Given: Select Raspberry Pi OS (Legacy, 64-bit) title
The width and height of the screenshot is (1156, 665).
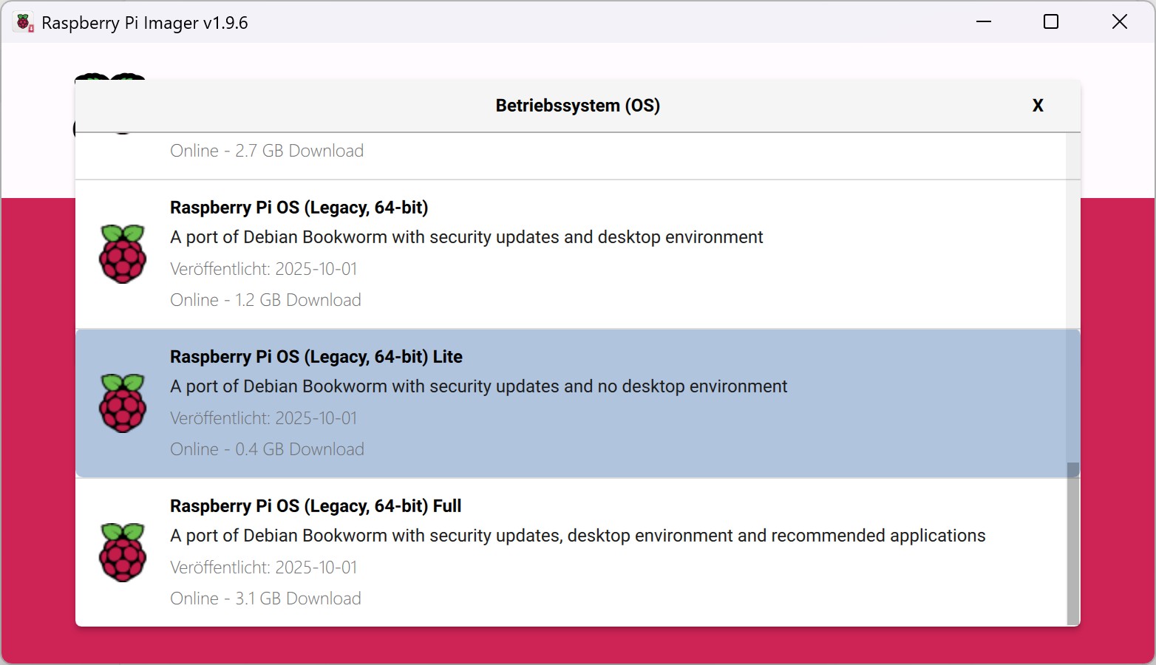Looking at the screenshot, I should coord(299,208).
